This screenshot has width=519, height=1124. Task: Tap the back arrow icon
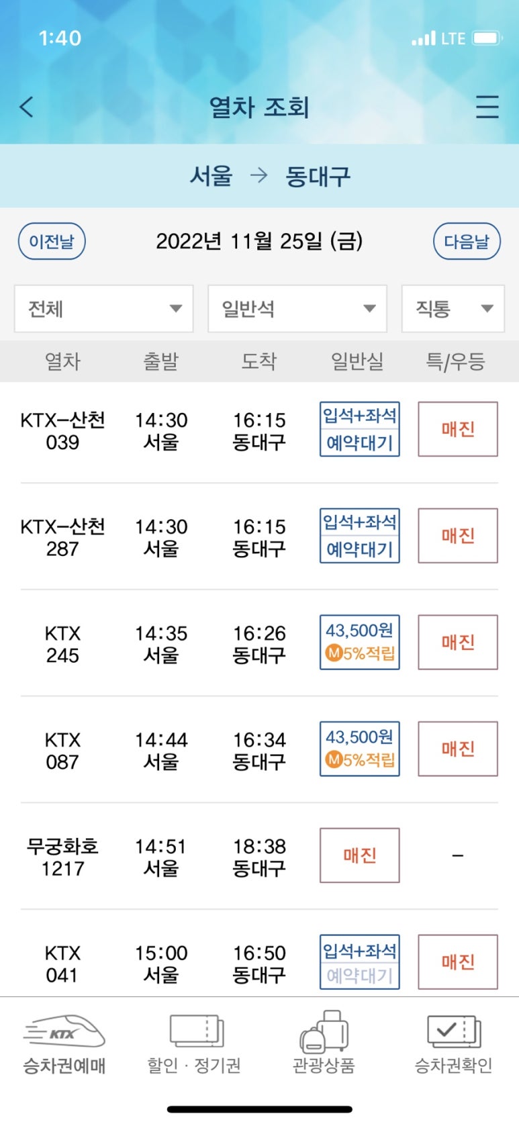[x=26, y=107]
